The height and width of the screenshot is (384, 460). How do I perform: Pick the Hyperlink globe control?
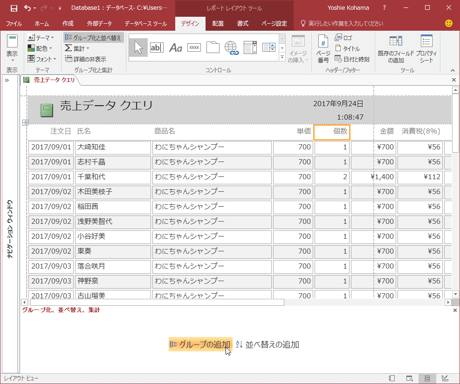click(232, 48)
